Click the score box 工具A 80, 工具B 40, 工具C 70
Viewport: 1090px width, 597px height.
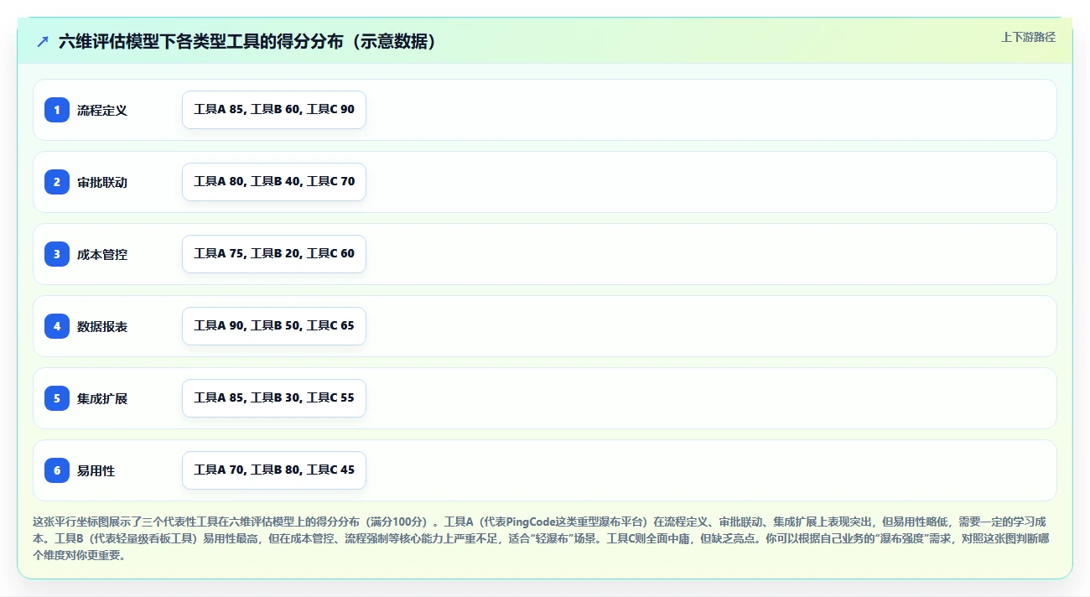point(274,182)
